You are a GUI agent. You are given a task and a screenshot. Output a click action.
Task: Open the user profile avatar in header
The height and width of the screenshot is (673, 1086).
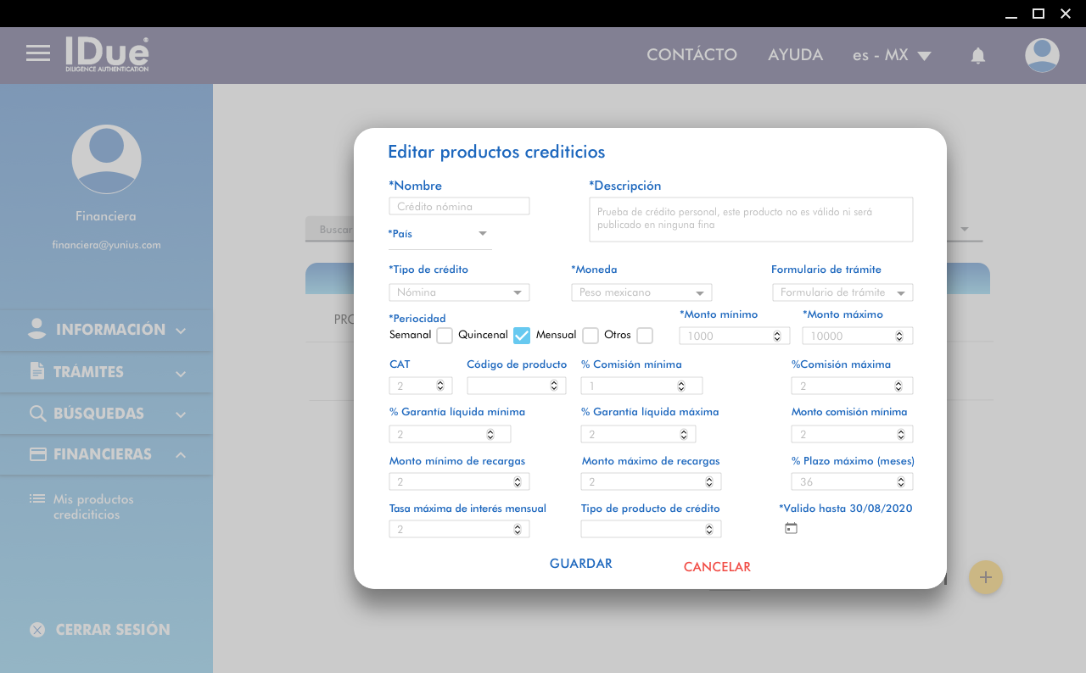[1042, 55]
